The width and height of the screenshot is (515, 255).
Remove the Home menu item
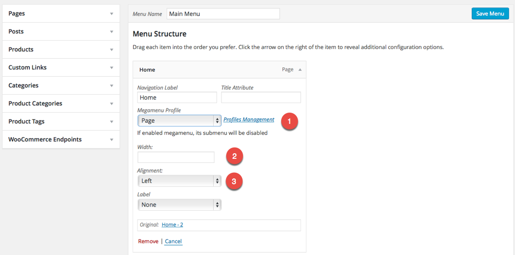[148, 241]
